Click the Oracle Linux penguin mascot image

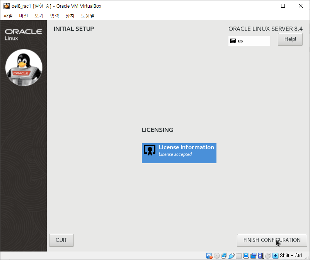click(x=24, y=68)
